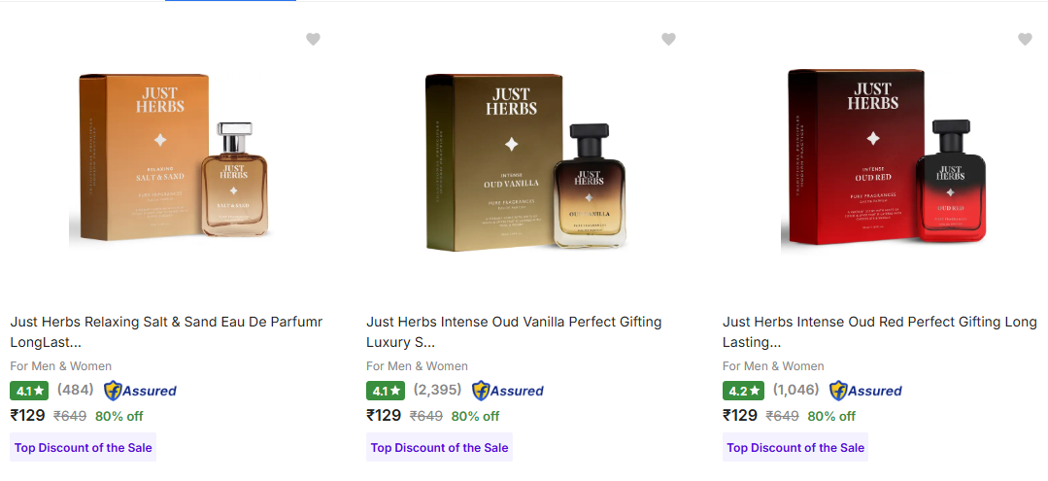Click Assured badge icon on Salt & Sand

coord(141,391)
